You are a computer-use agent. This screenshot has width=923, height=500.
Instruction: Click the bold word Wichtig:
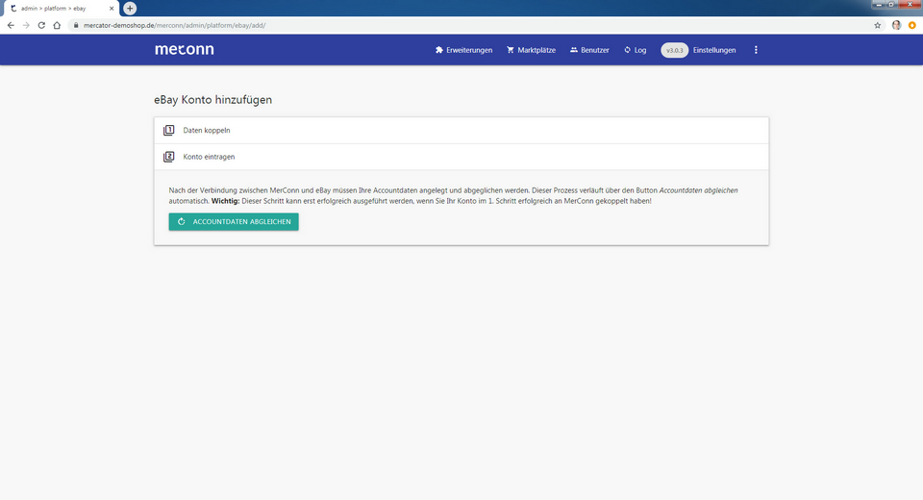click(x=225, y=201)
